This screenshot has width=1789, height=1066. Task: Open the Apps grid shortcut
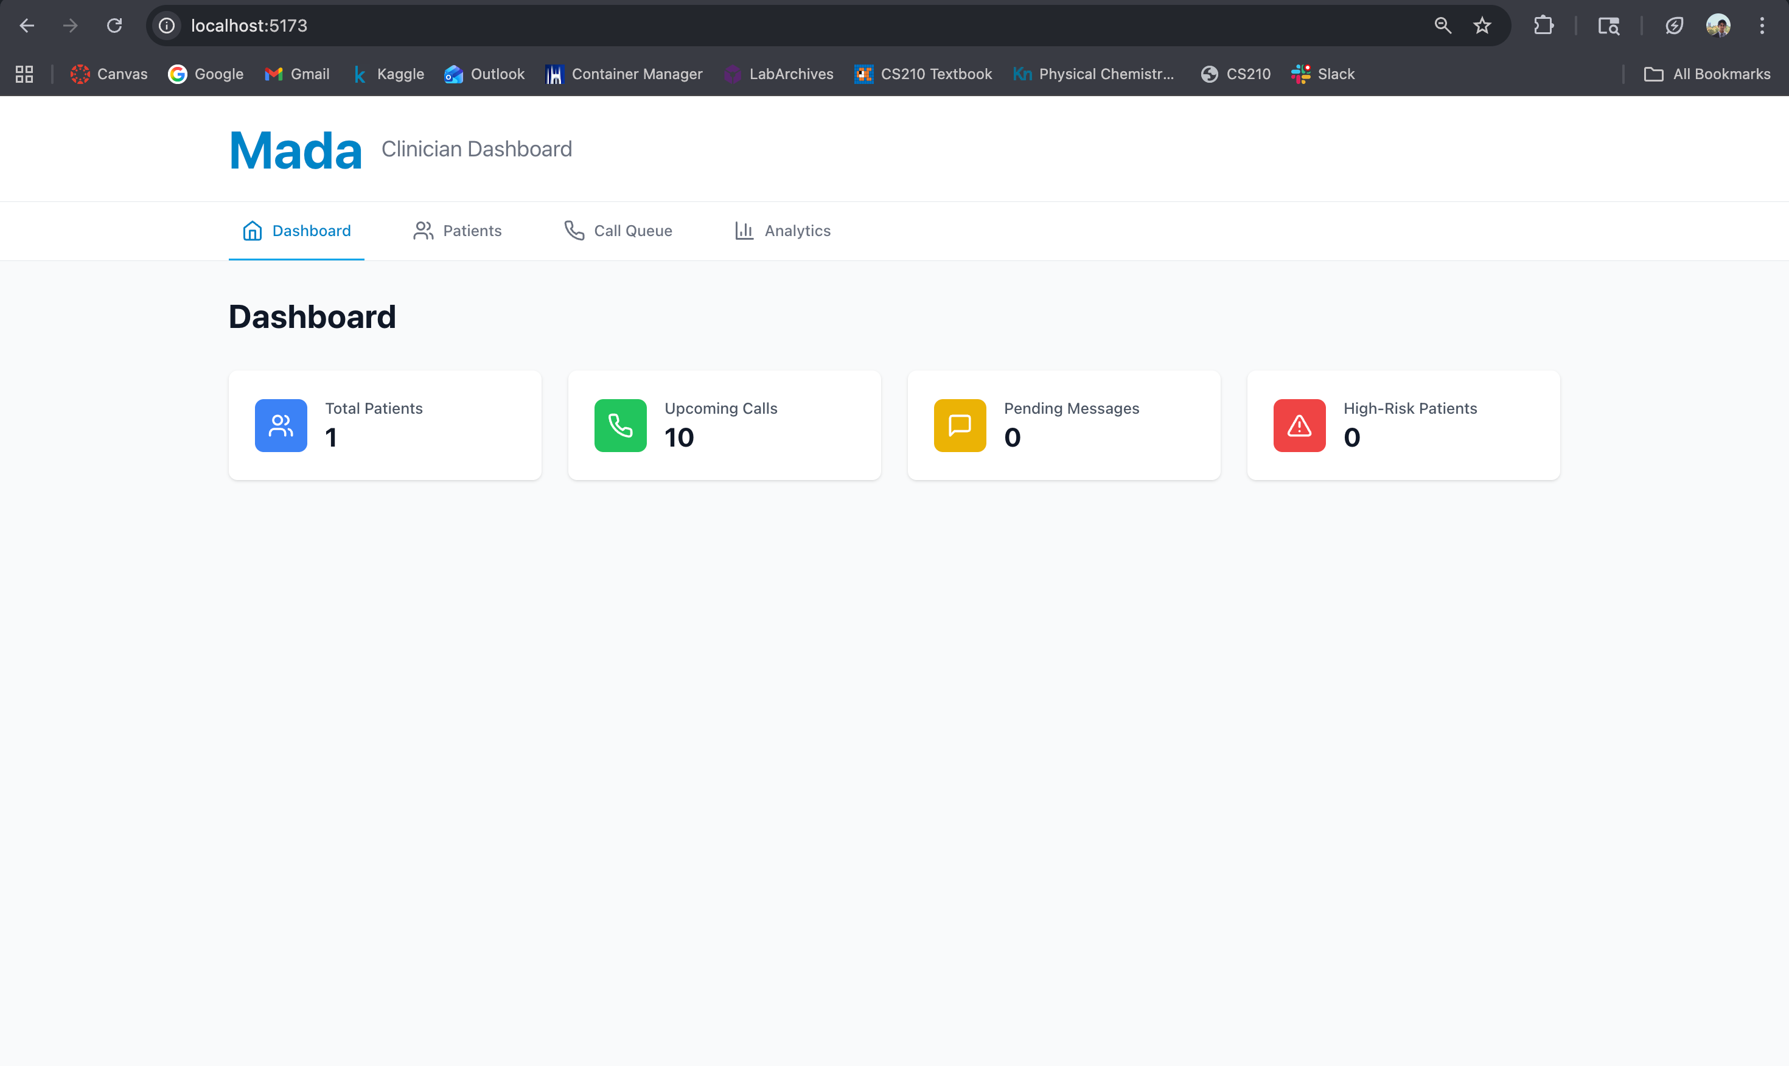(x=24, y=74)
